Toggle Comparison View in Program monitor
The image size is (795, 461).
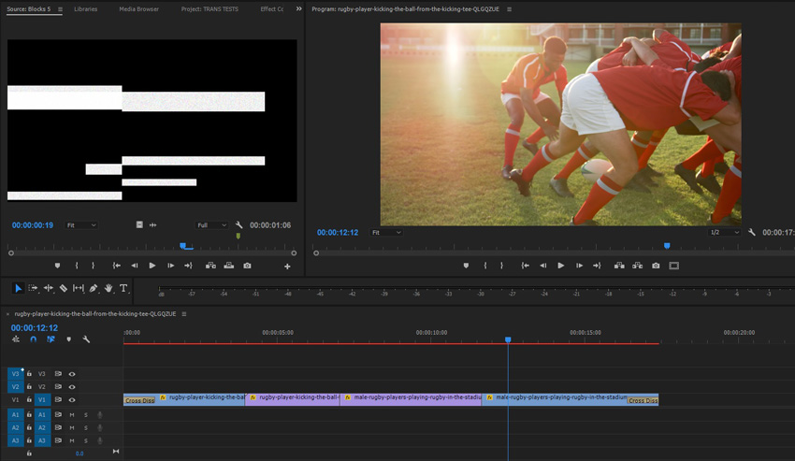tap(673, 266)
